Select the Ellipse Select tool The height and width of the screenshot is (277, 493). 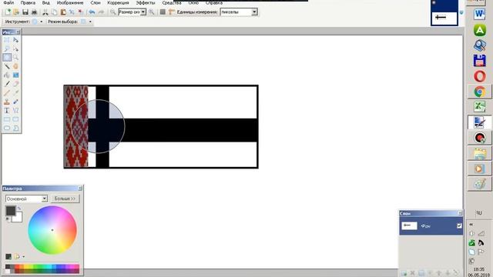[x=7, y=58]
